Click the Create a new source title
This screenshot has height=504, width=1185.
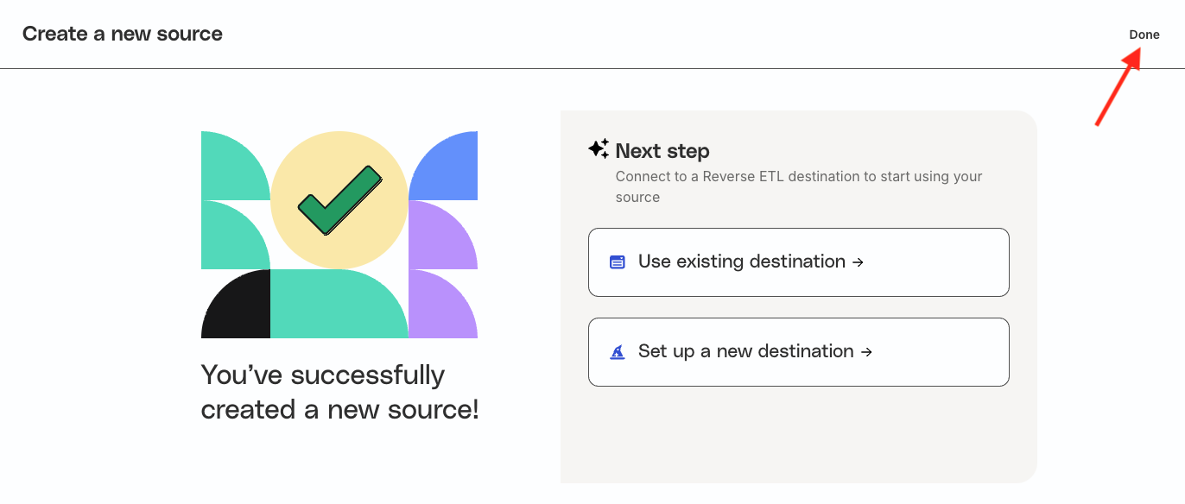point(123,34)
